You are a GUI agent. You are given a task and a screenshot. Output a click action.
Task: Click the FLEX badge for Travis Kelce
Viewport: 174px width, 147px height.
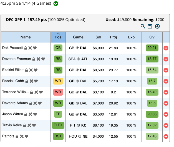pyautogui.click(x=58, y=125)
